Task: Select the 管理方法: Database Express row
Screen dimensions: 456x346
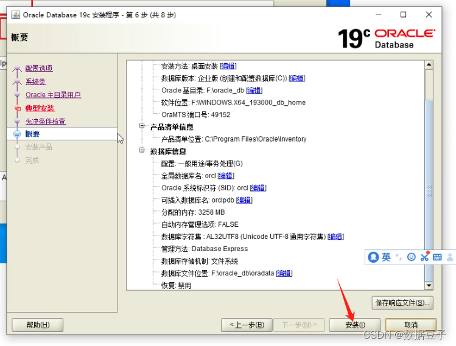Action: point(205,249)
